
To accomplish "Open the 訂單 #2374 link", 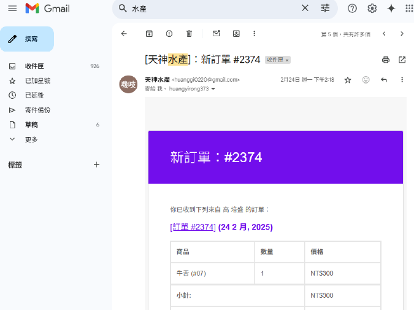I will pos(193,227).
